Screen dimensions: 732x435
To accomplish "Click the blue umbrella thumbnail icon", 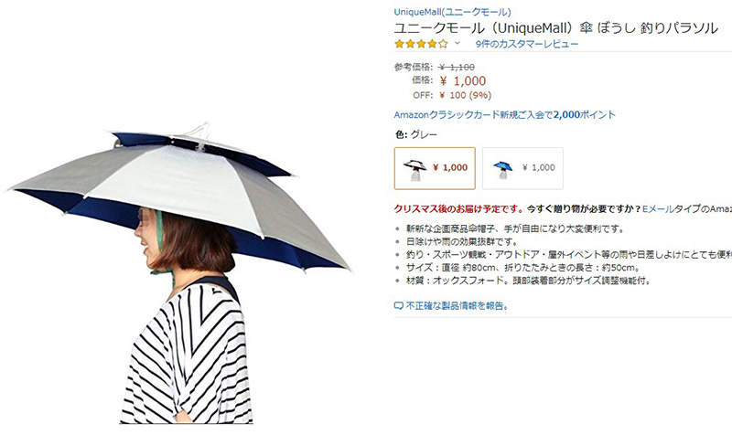I will click(502, 169).
